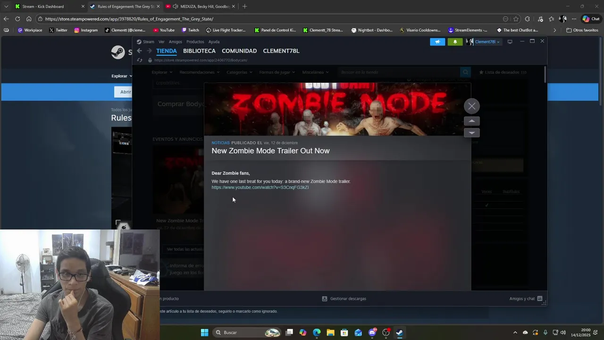This screenshot has height=340, width=604.
Task: Open Gestionar descargas in Steam
Action: pos(344,298)
